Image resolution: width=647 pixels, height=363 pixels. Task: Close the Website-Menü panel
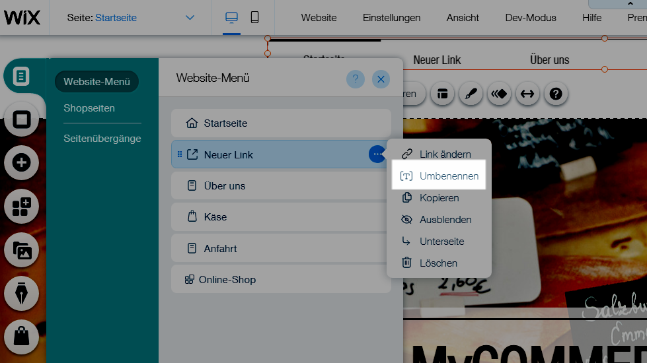[x=381, y=79]
